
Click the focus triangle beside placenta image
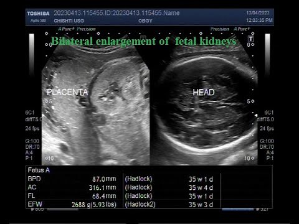click(x=43, y=115)
